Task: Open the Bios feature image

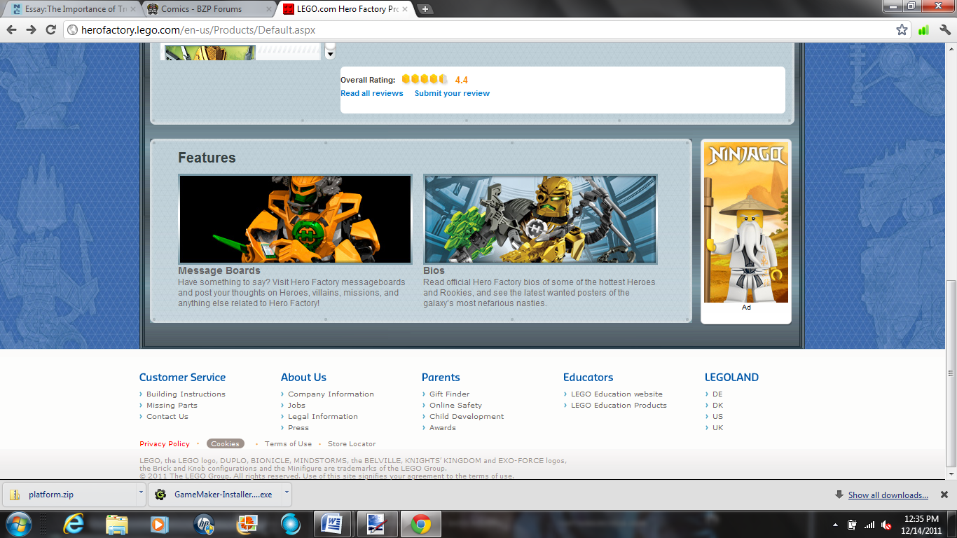Action: click(540, 219)
